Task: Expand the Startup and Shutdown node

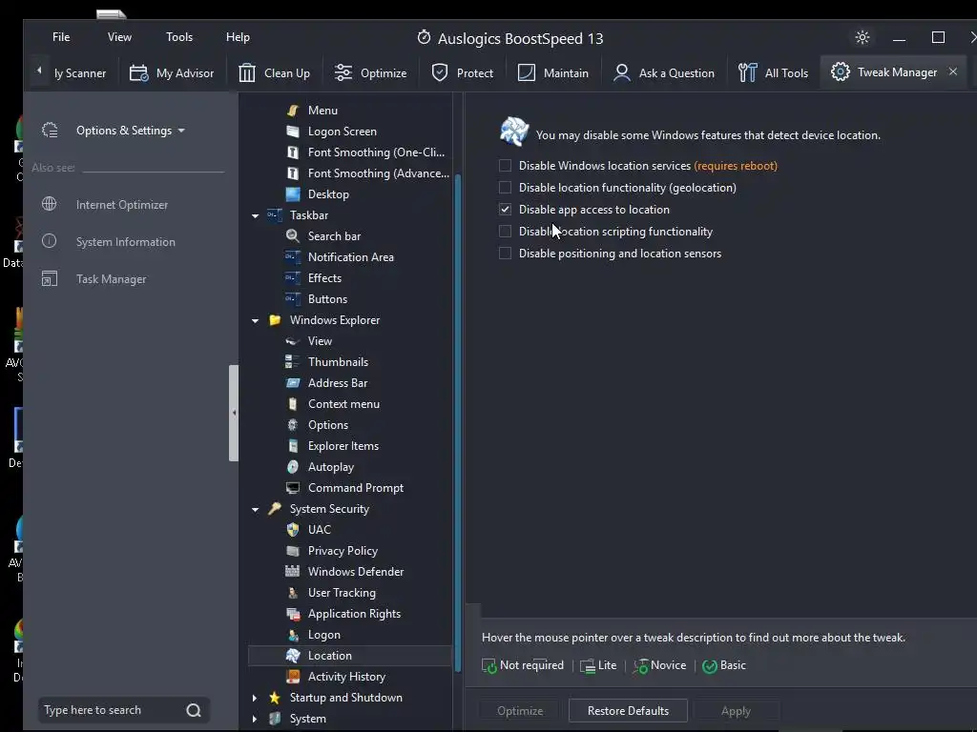Action: click(x=254, y=698)
